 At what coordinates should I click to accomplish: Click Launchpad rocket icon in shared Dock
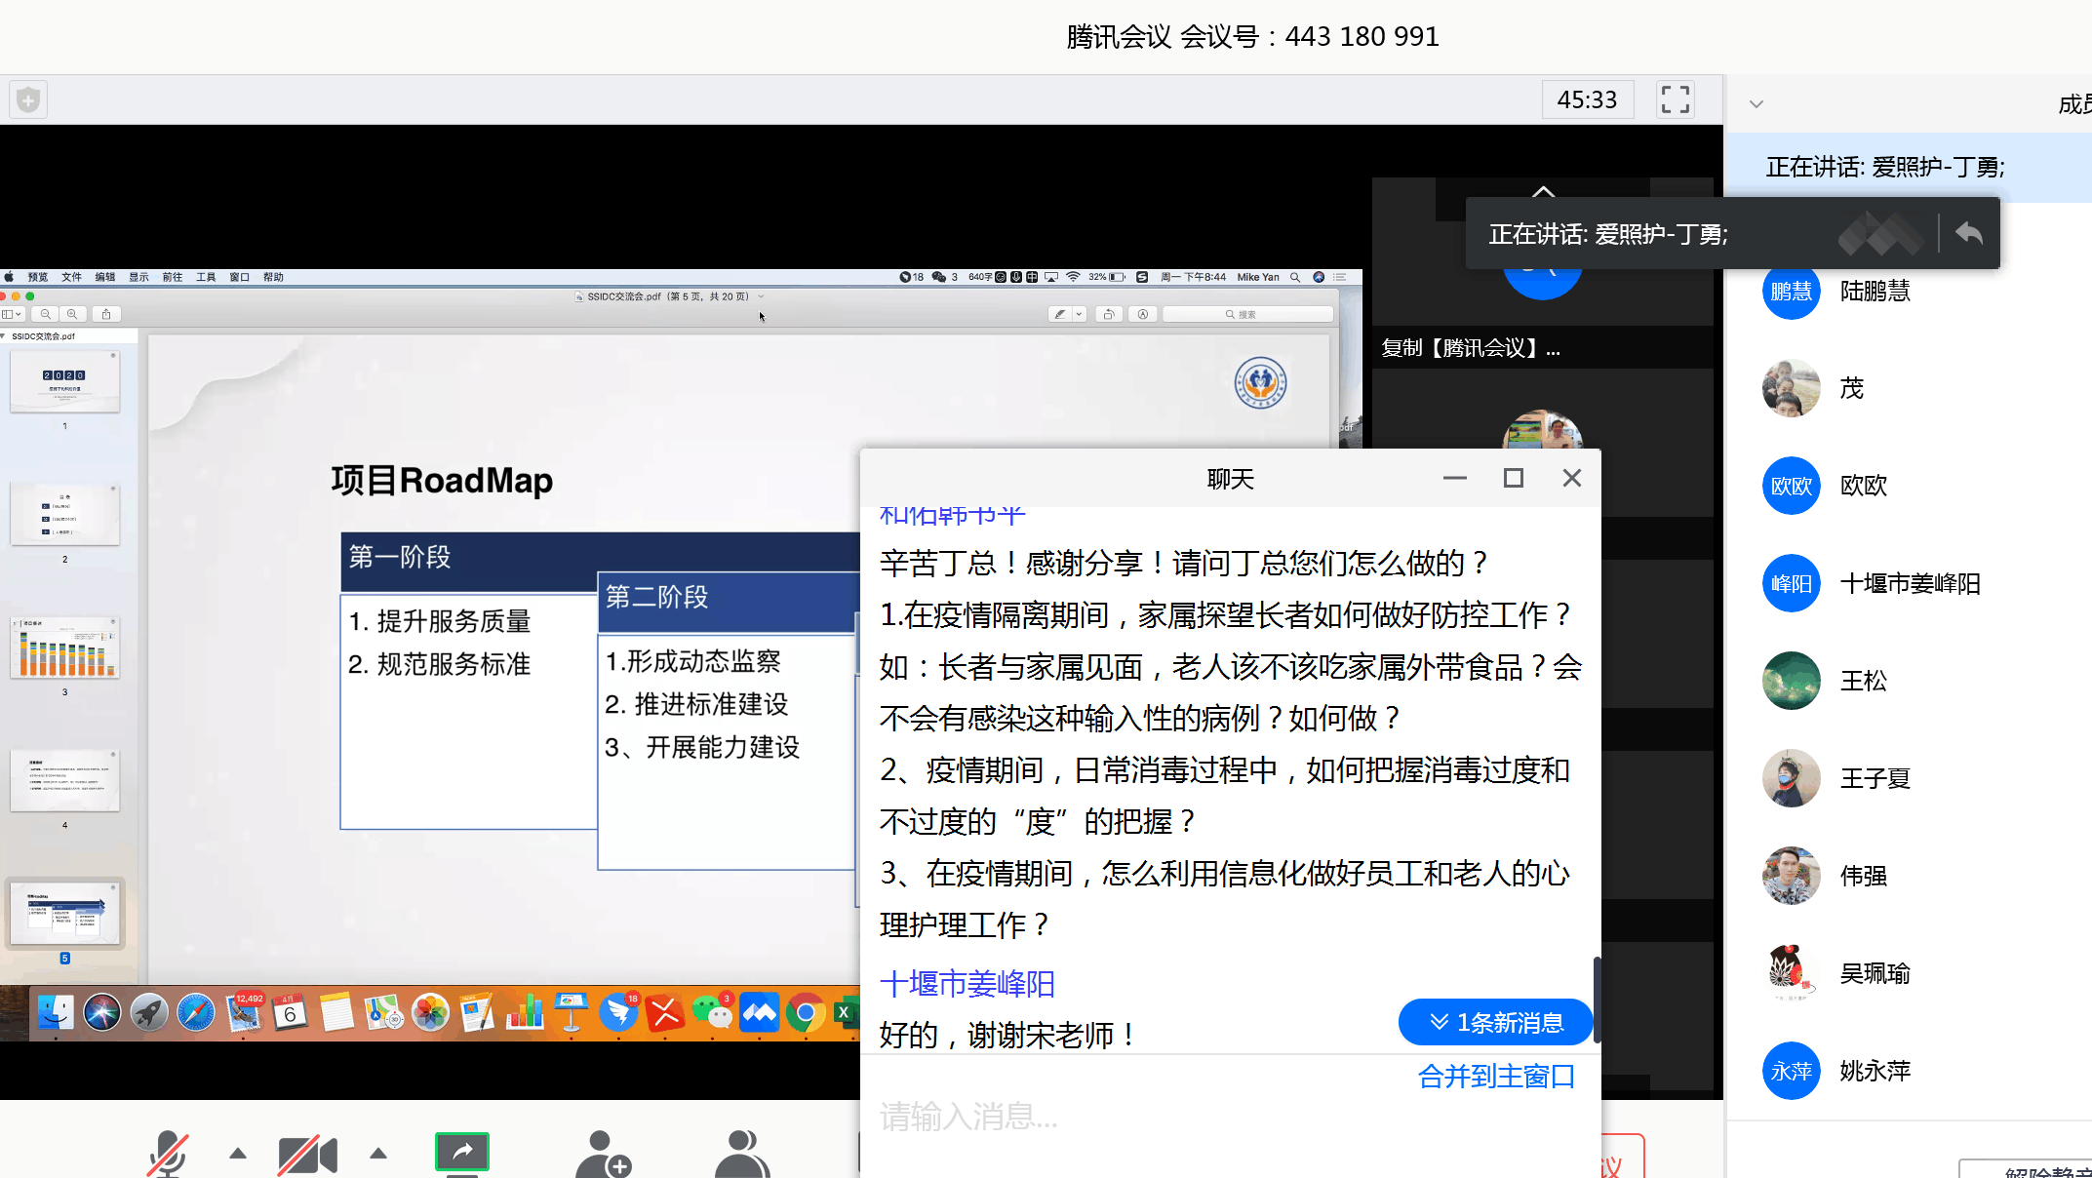[148, 1013]
